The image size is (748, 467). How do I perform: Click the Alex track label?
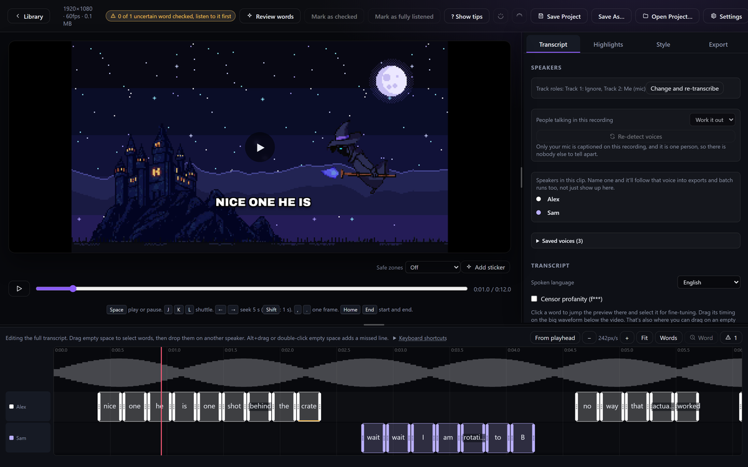pyautogui.click(x=28, y=407)
